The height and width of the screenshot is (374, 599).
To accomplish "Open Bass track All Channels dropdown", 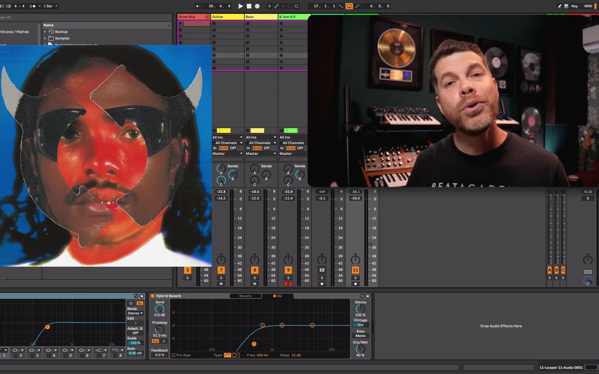I will pos(261,143).
